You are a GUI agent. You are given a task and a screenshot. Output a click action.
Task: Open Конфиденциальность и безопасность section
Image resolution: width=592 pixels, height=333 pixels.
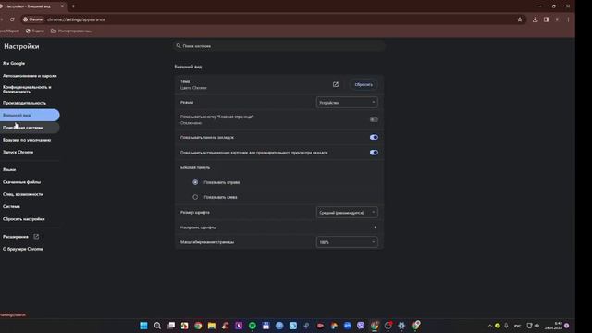pos(27,89)
